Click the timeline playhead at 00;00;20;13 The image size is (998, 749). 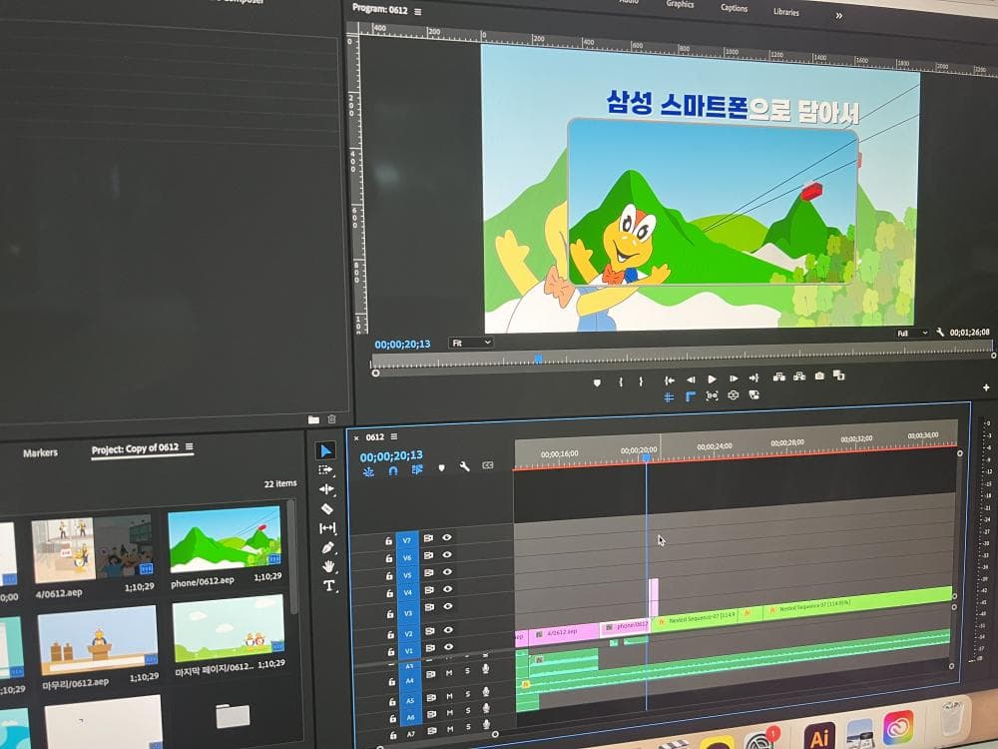[x=646, y=458]
